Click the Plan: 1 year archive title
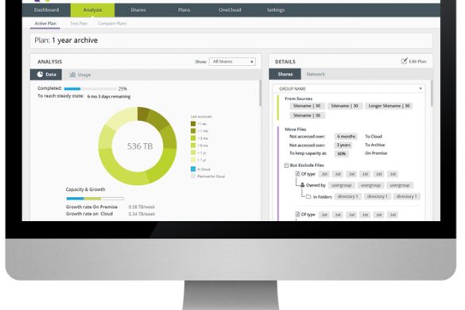Image resolution: width=465 pixels, height=310 pixels. point(66,41)
